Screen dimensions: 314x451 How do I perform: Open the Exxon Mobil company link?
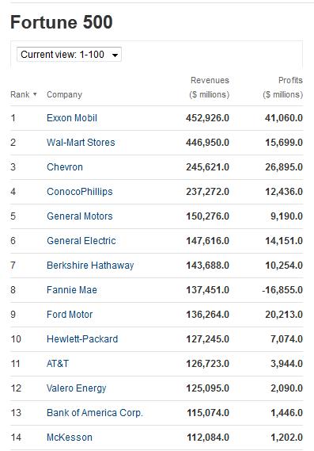click(x=72, y=118)
